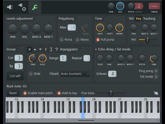165x124 pixels.
Task: Click the Levels adjustment VOL knob
Action: [x=24, y=29]
